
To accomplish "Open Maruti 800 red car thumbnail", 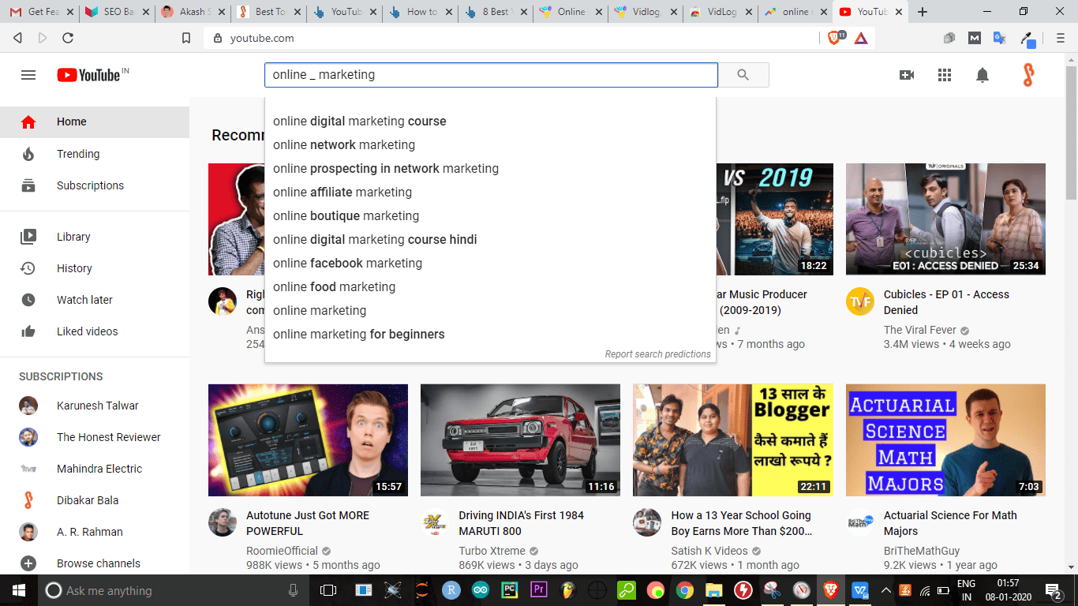I will tap(520, 440).
